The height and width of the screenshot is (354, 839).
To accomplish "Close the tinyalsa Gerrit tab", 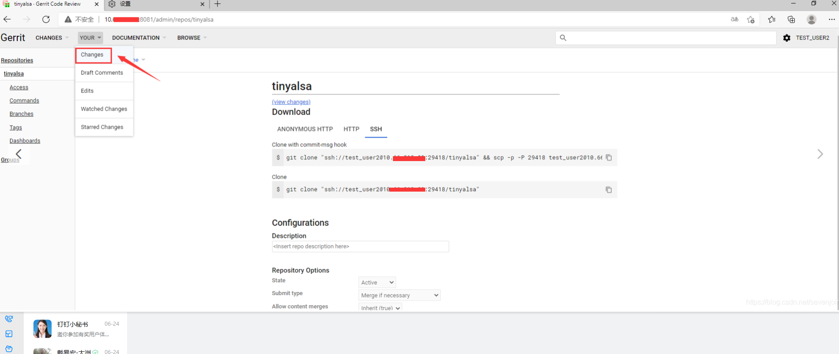I will pyautogui.click(x=97, y=4).
